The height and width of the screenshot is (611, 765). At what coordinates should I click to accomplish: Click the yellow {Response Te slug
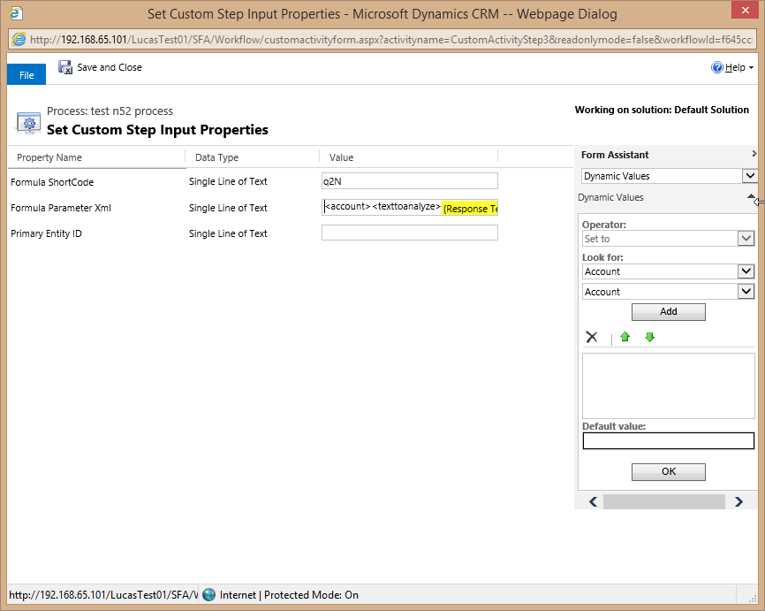[470, 209]
